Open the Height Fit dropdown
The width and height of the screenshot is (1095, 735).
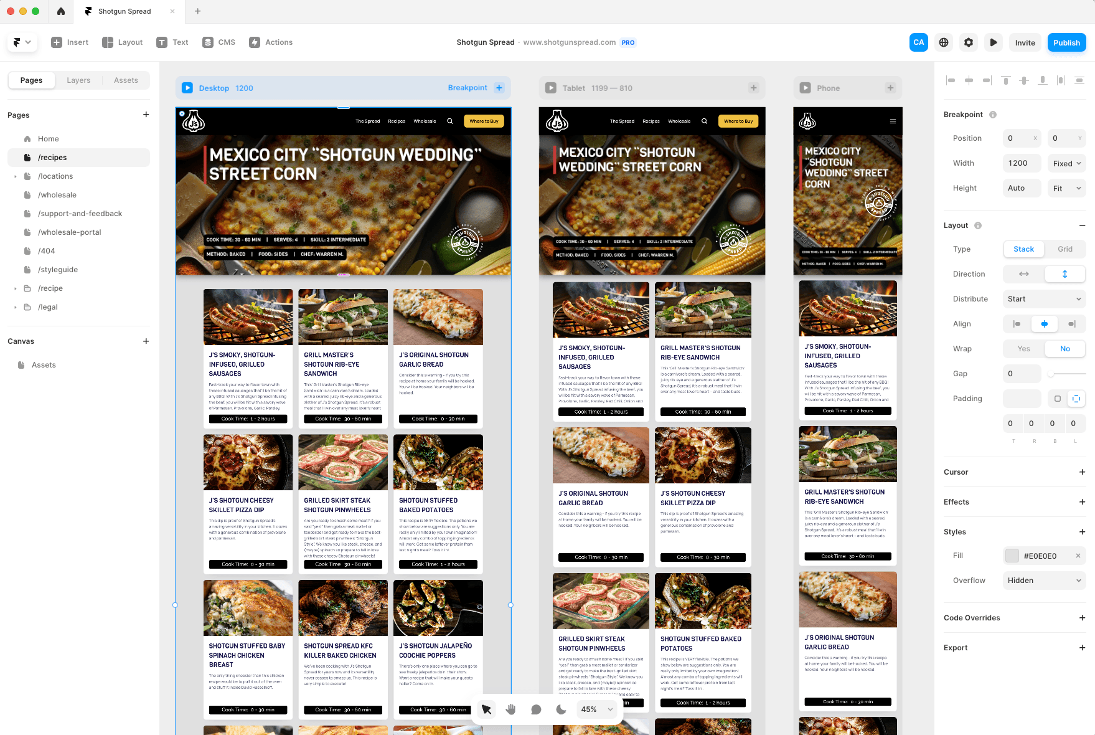(1066, 188)
